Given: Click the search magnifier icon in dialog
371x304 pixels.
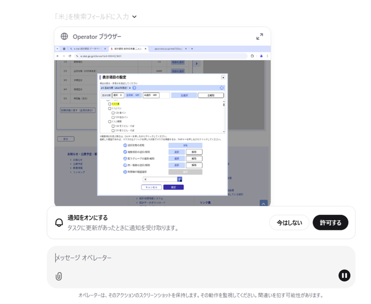Looking at the screenshot, I should click(180, 179).
